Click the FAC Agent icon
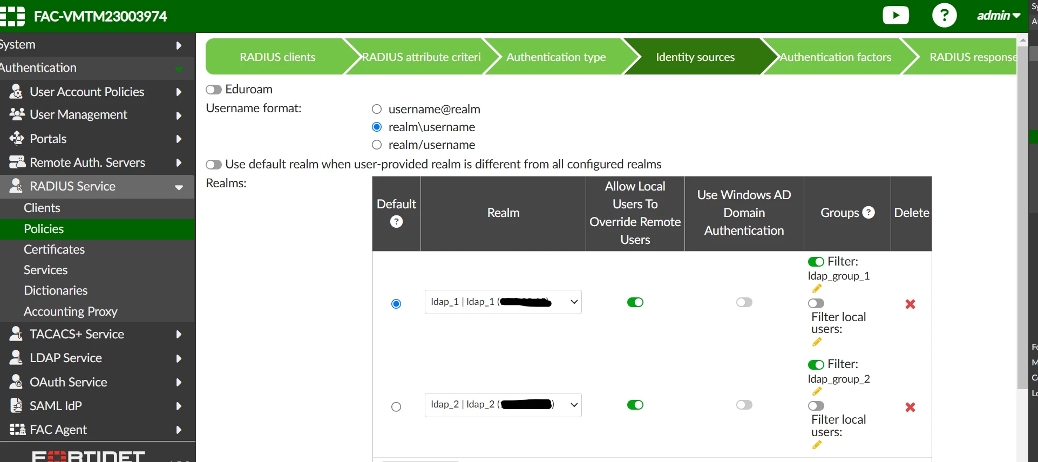The image size is (1038, 462). pos(17,430)
